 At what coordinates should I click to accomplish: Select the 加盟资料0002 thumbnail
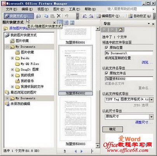pyautogui.click(x=75, y=70)
